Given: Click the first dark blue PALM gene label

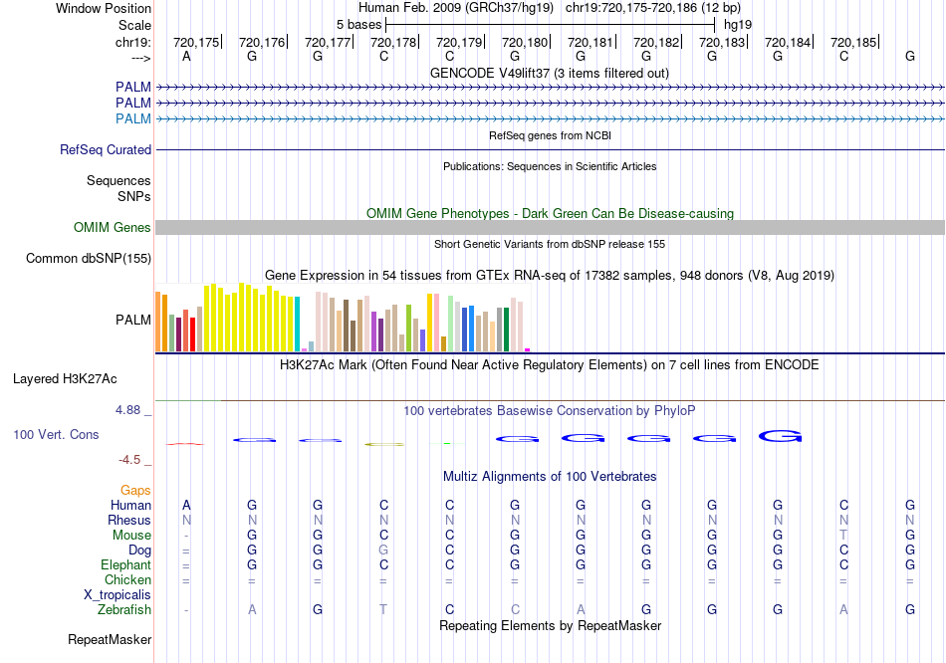Looking at the screenshot, I should coord(132,87).
